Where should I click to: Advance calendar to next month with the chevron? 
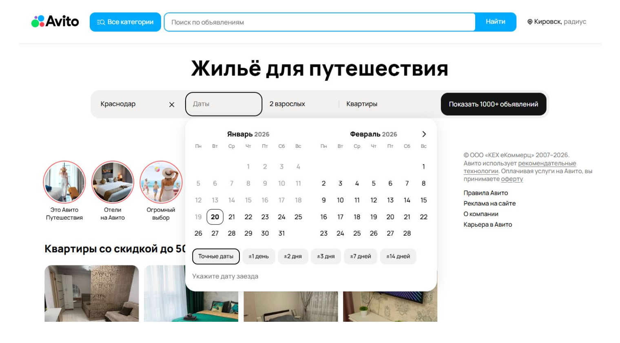coord(424,133)
